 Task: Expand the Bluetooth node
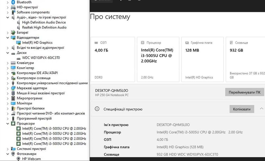tap(8, 2)
